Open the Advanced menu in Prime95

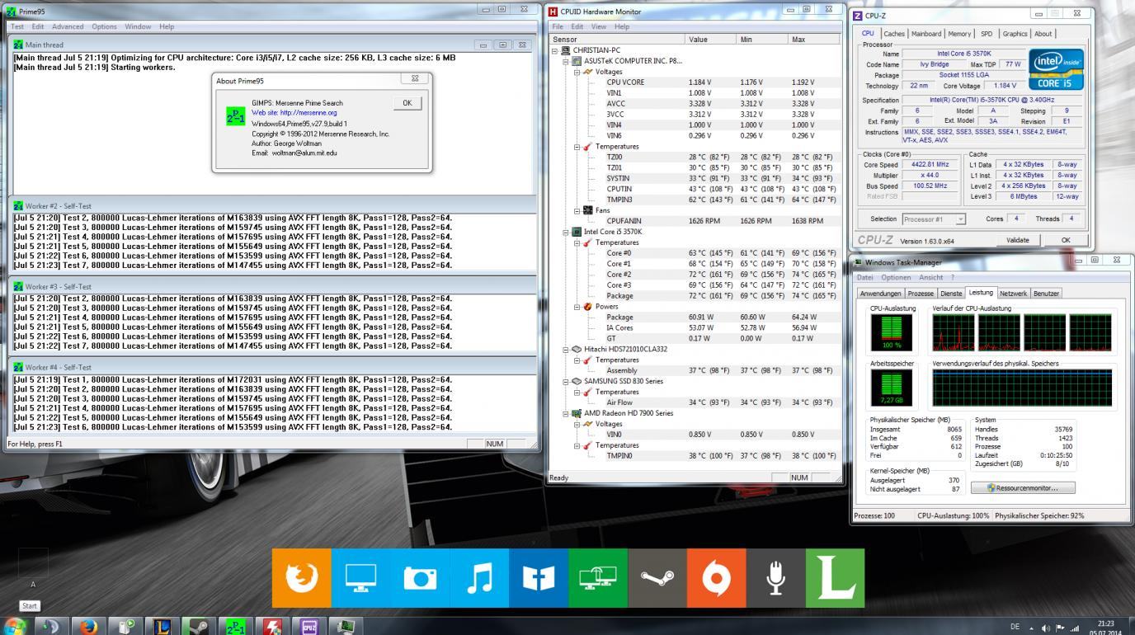click(68, 26)
